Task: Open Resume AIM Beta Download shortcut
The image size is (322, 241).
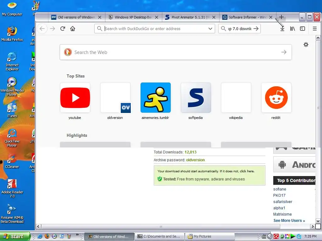Action: [12, 214]
